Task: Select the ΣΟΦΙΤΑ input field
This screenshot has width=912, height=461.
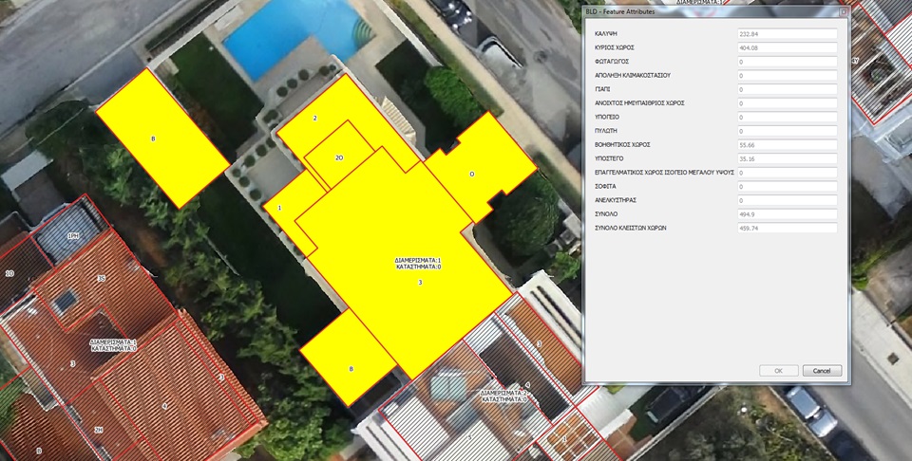Action: click(787, 187)
